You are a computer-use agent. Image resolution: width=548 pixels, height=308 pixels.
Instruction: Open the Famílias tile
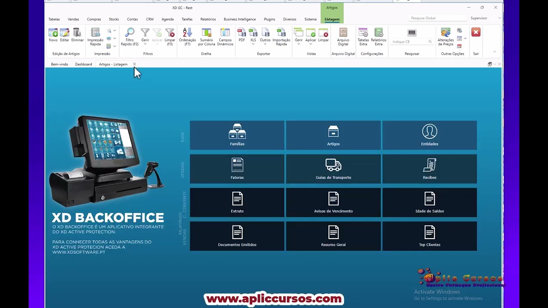click(237, 135)
